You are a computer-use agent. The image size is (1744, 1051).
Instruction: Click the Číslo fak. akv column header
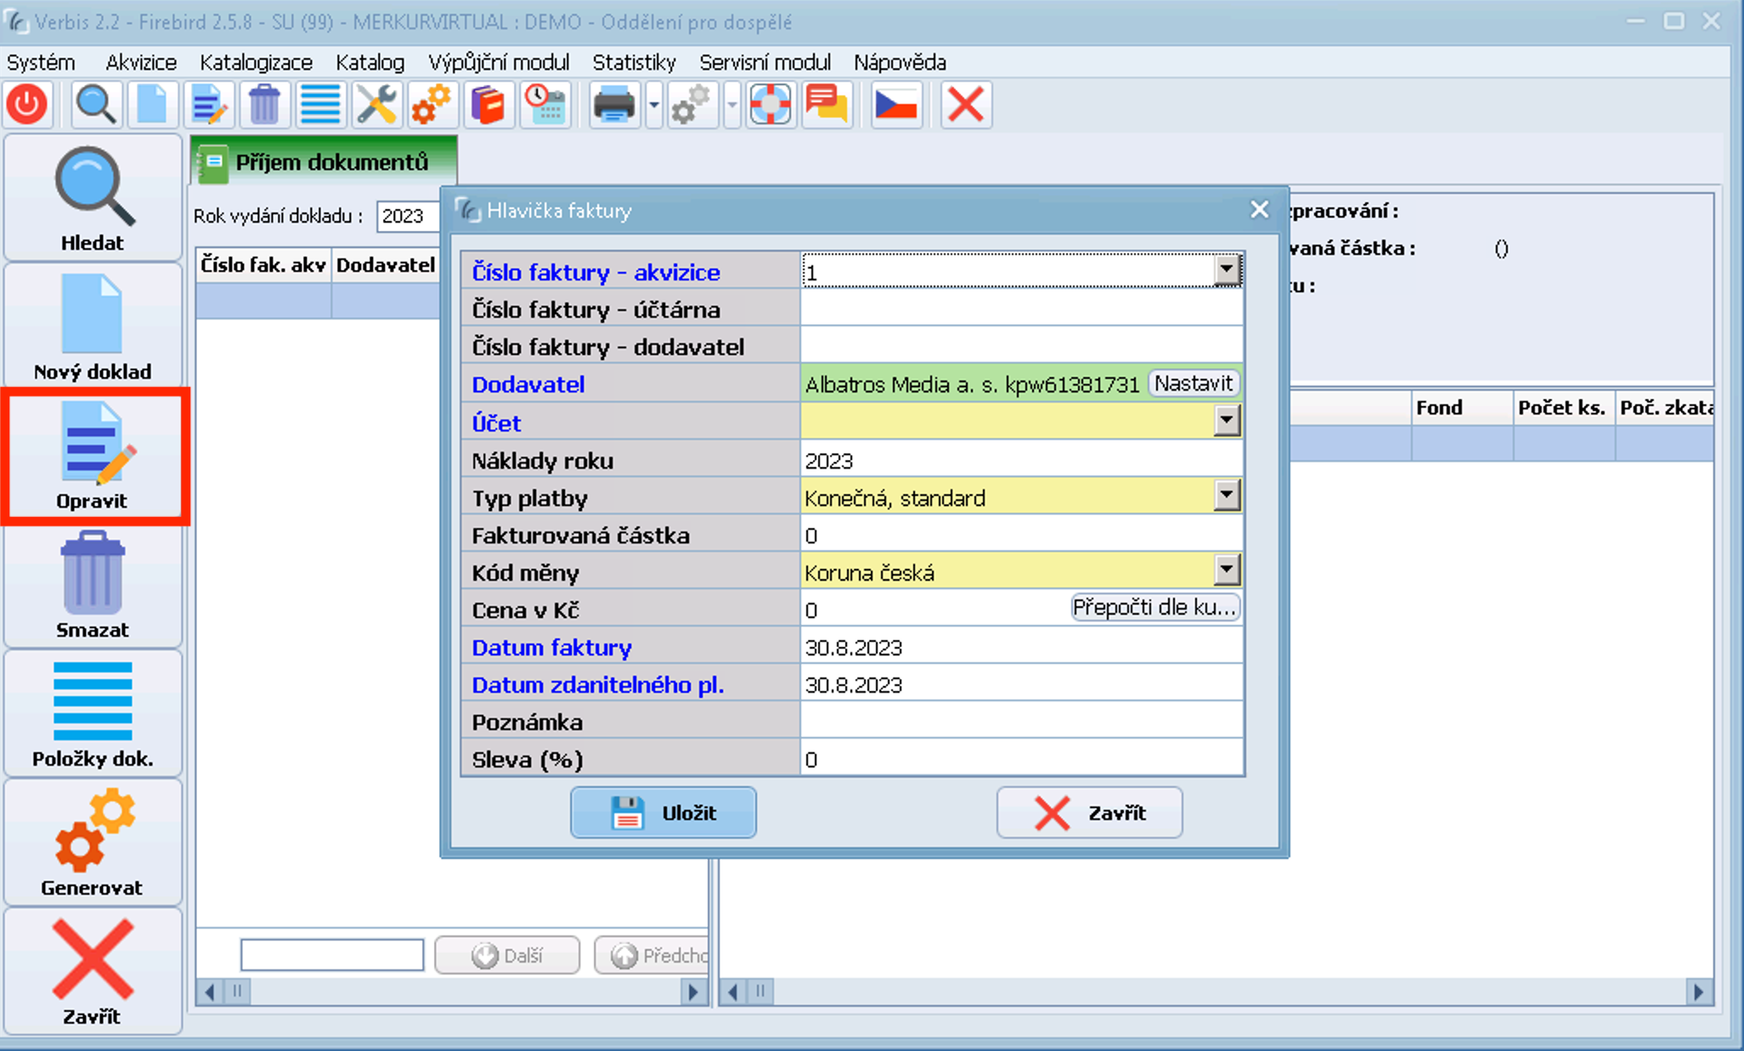[x=263, y=265]
